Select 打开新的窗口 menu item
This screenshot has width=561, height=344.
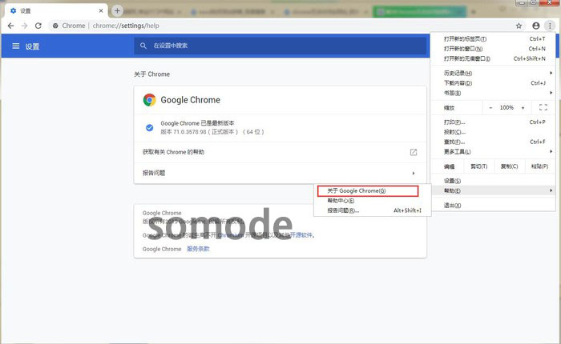tap(493, 49)
